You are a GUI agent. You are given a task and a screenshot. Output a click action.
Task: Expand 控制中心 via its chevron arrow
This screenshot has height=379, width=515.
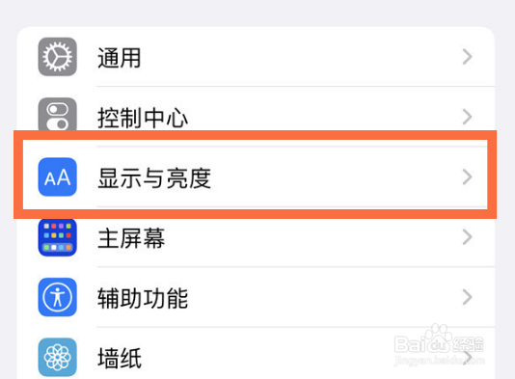click(468, 117)
